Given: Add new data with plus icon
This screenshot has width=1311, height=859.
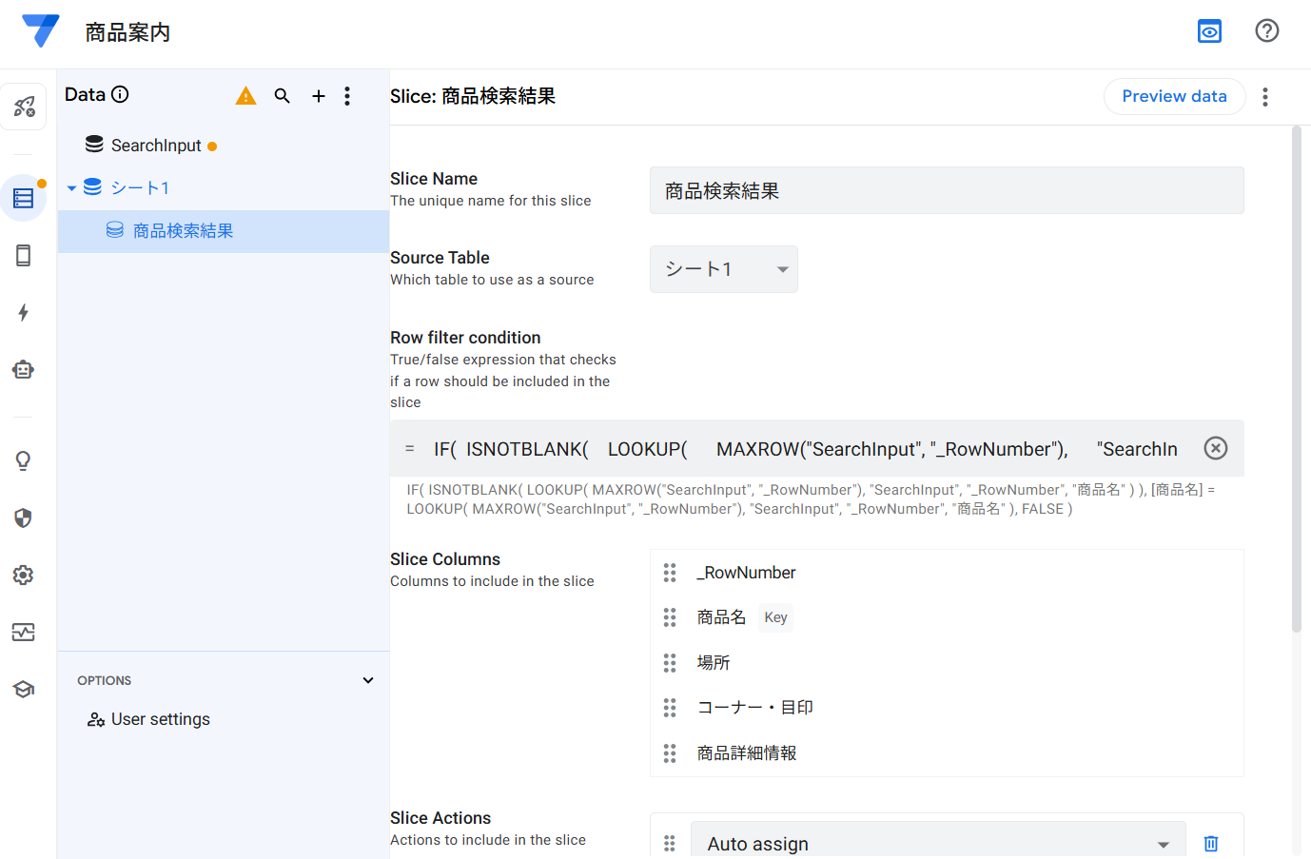Looking at the screenshot, I should pos(319,96).
